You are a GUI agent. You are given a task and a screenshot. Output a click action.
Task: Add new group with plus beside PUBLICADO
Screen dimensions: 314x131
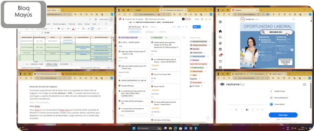click(x=184, y=38)
